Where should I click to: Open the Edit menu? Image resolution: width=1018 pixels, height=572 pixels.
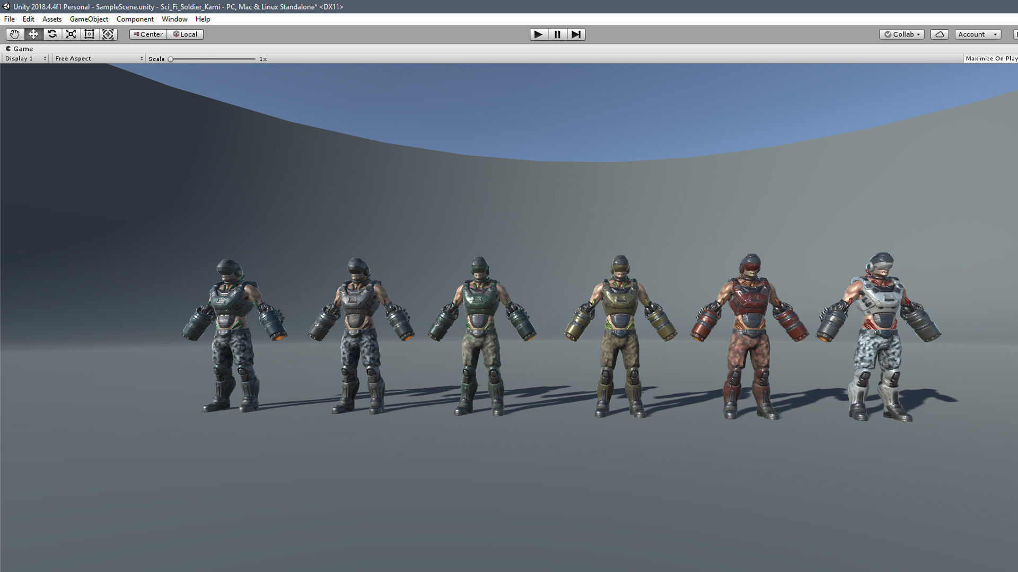29,19
